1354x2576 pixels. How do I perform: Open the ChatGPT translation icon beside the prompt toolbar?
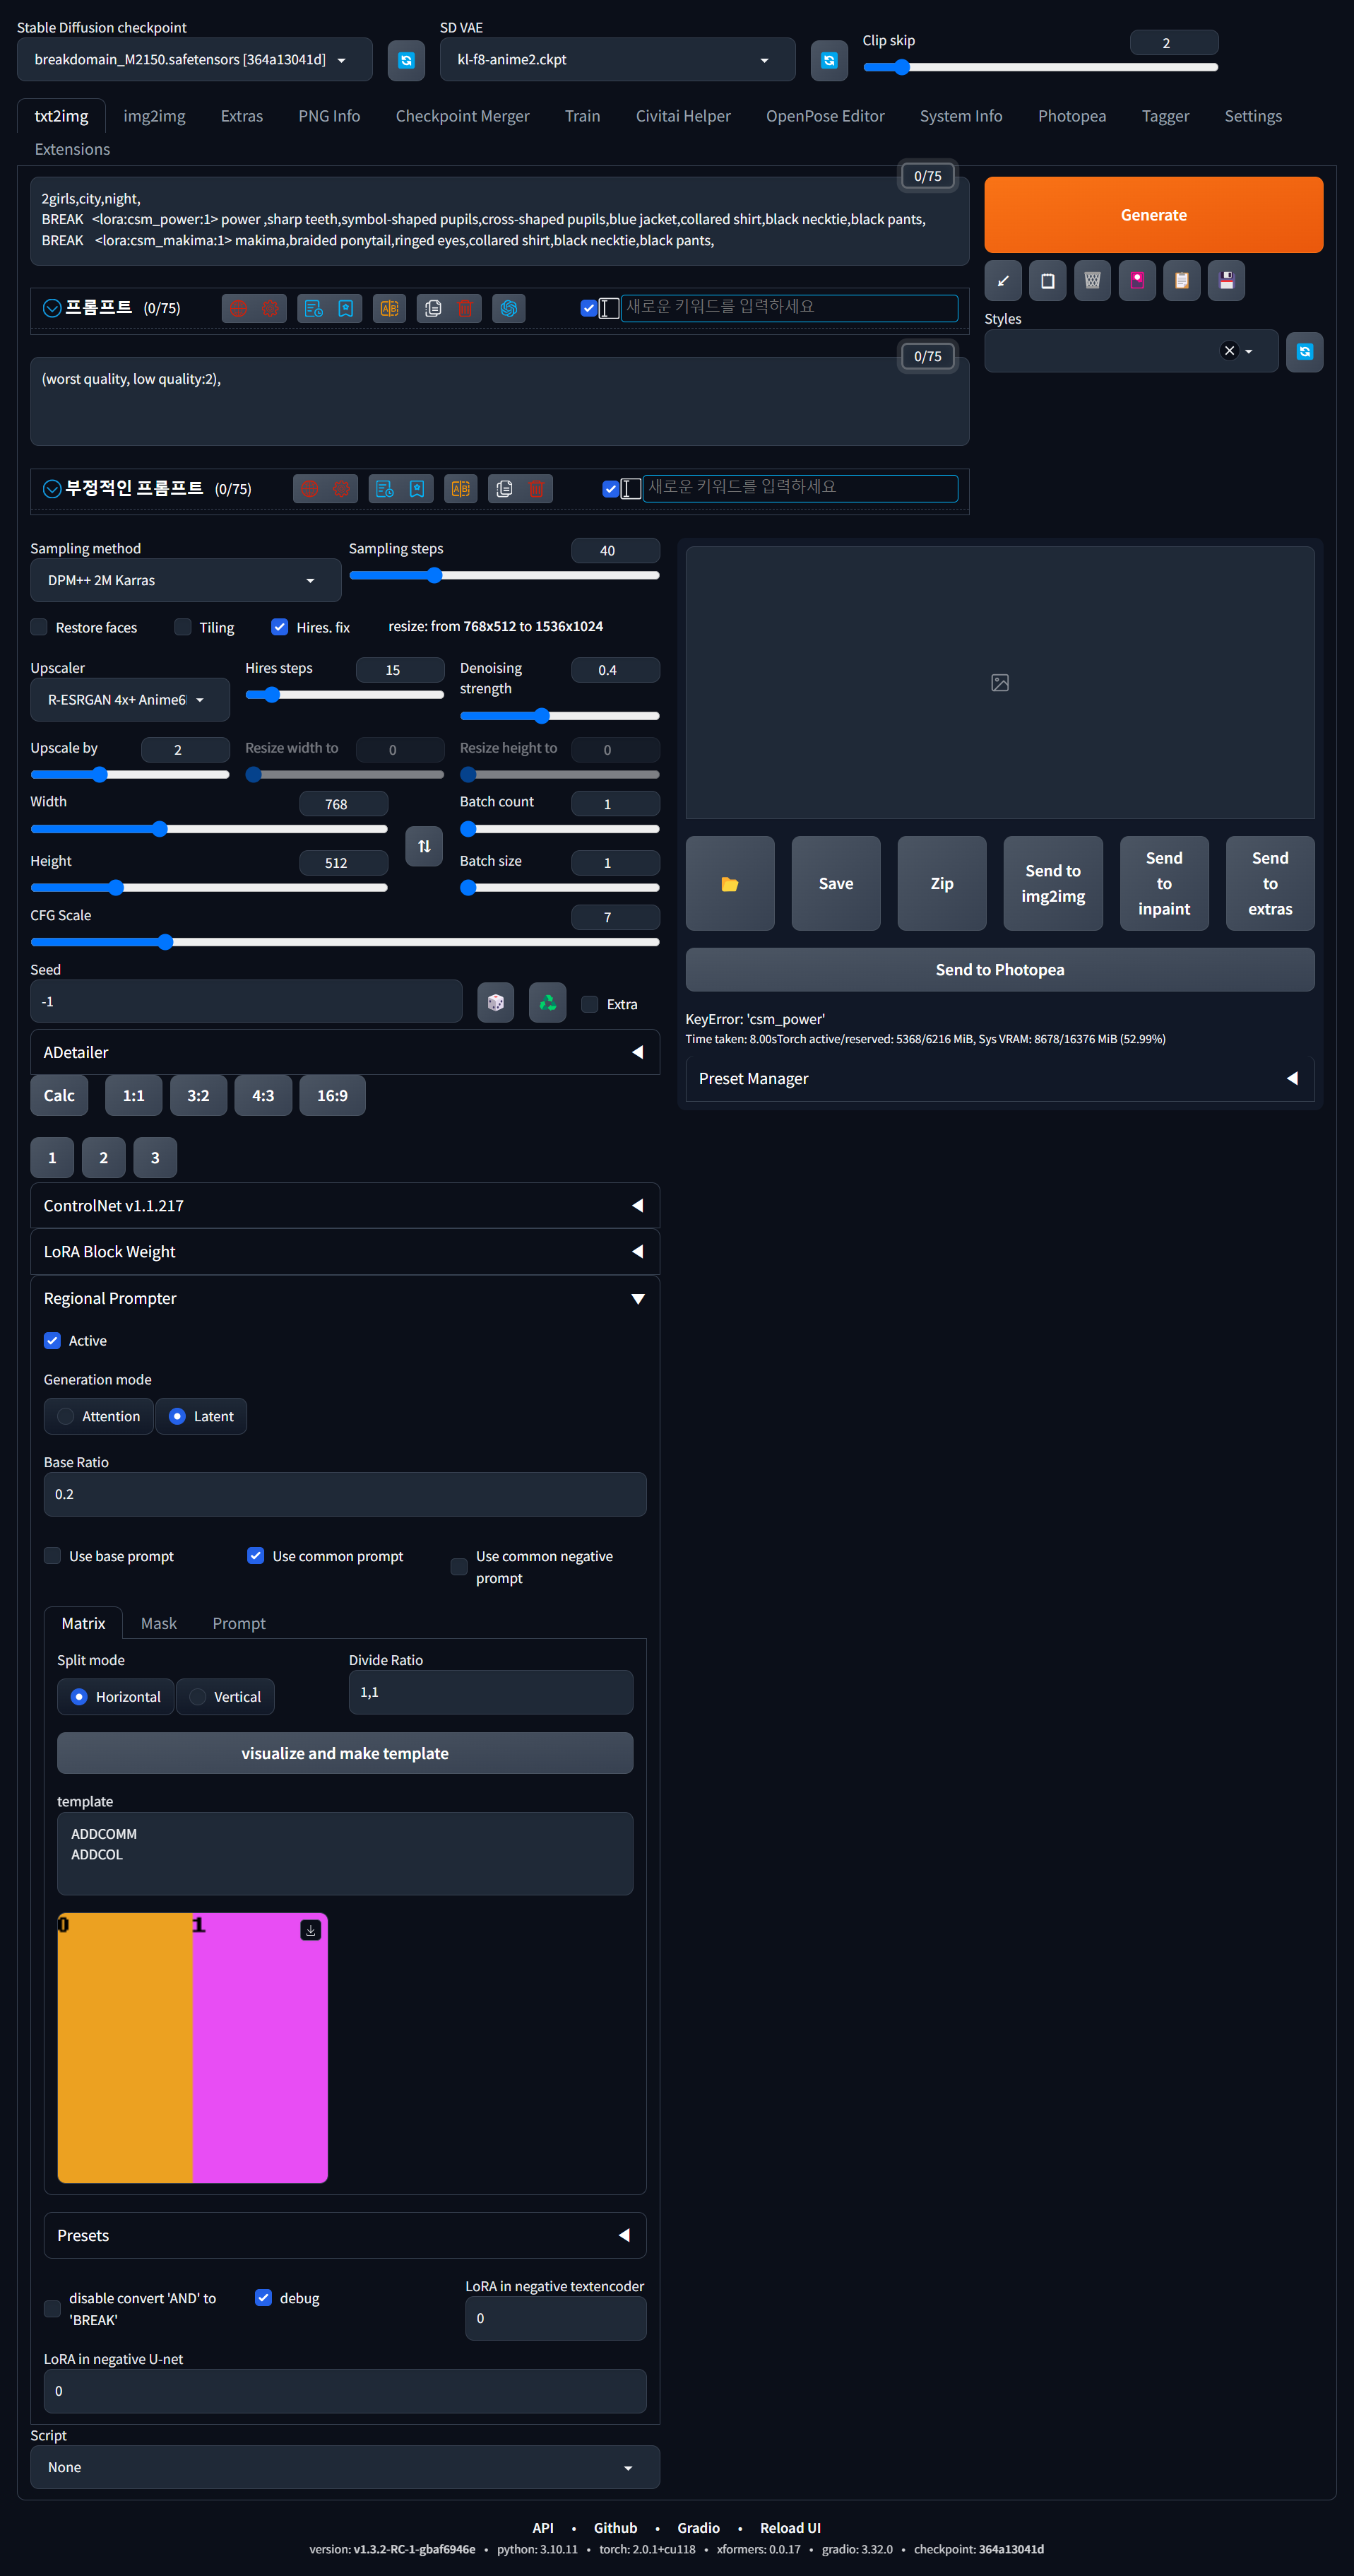509,308
